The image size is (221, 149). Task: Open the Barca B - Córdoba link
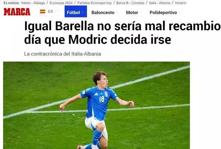click(130, 3)
